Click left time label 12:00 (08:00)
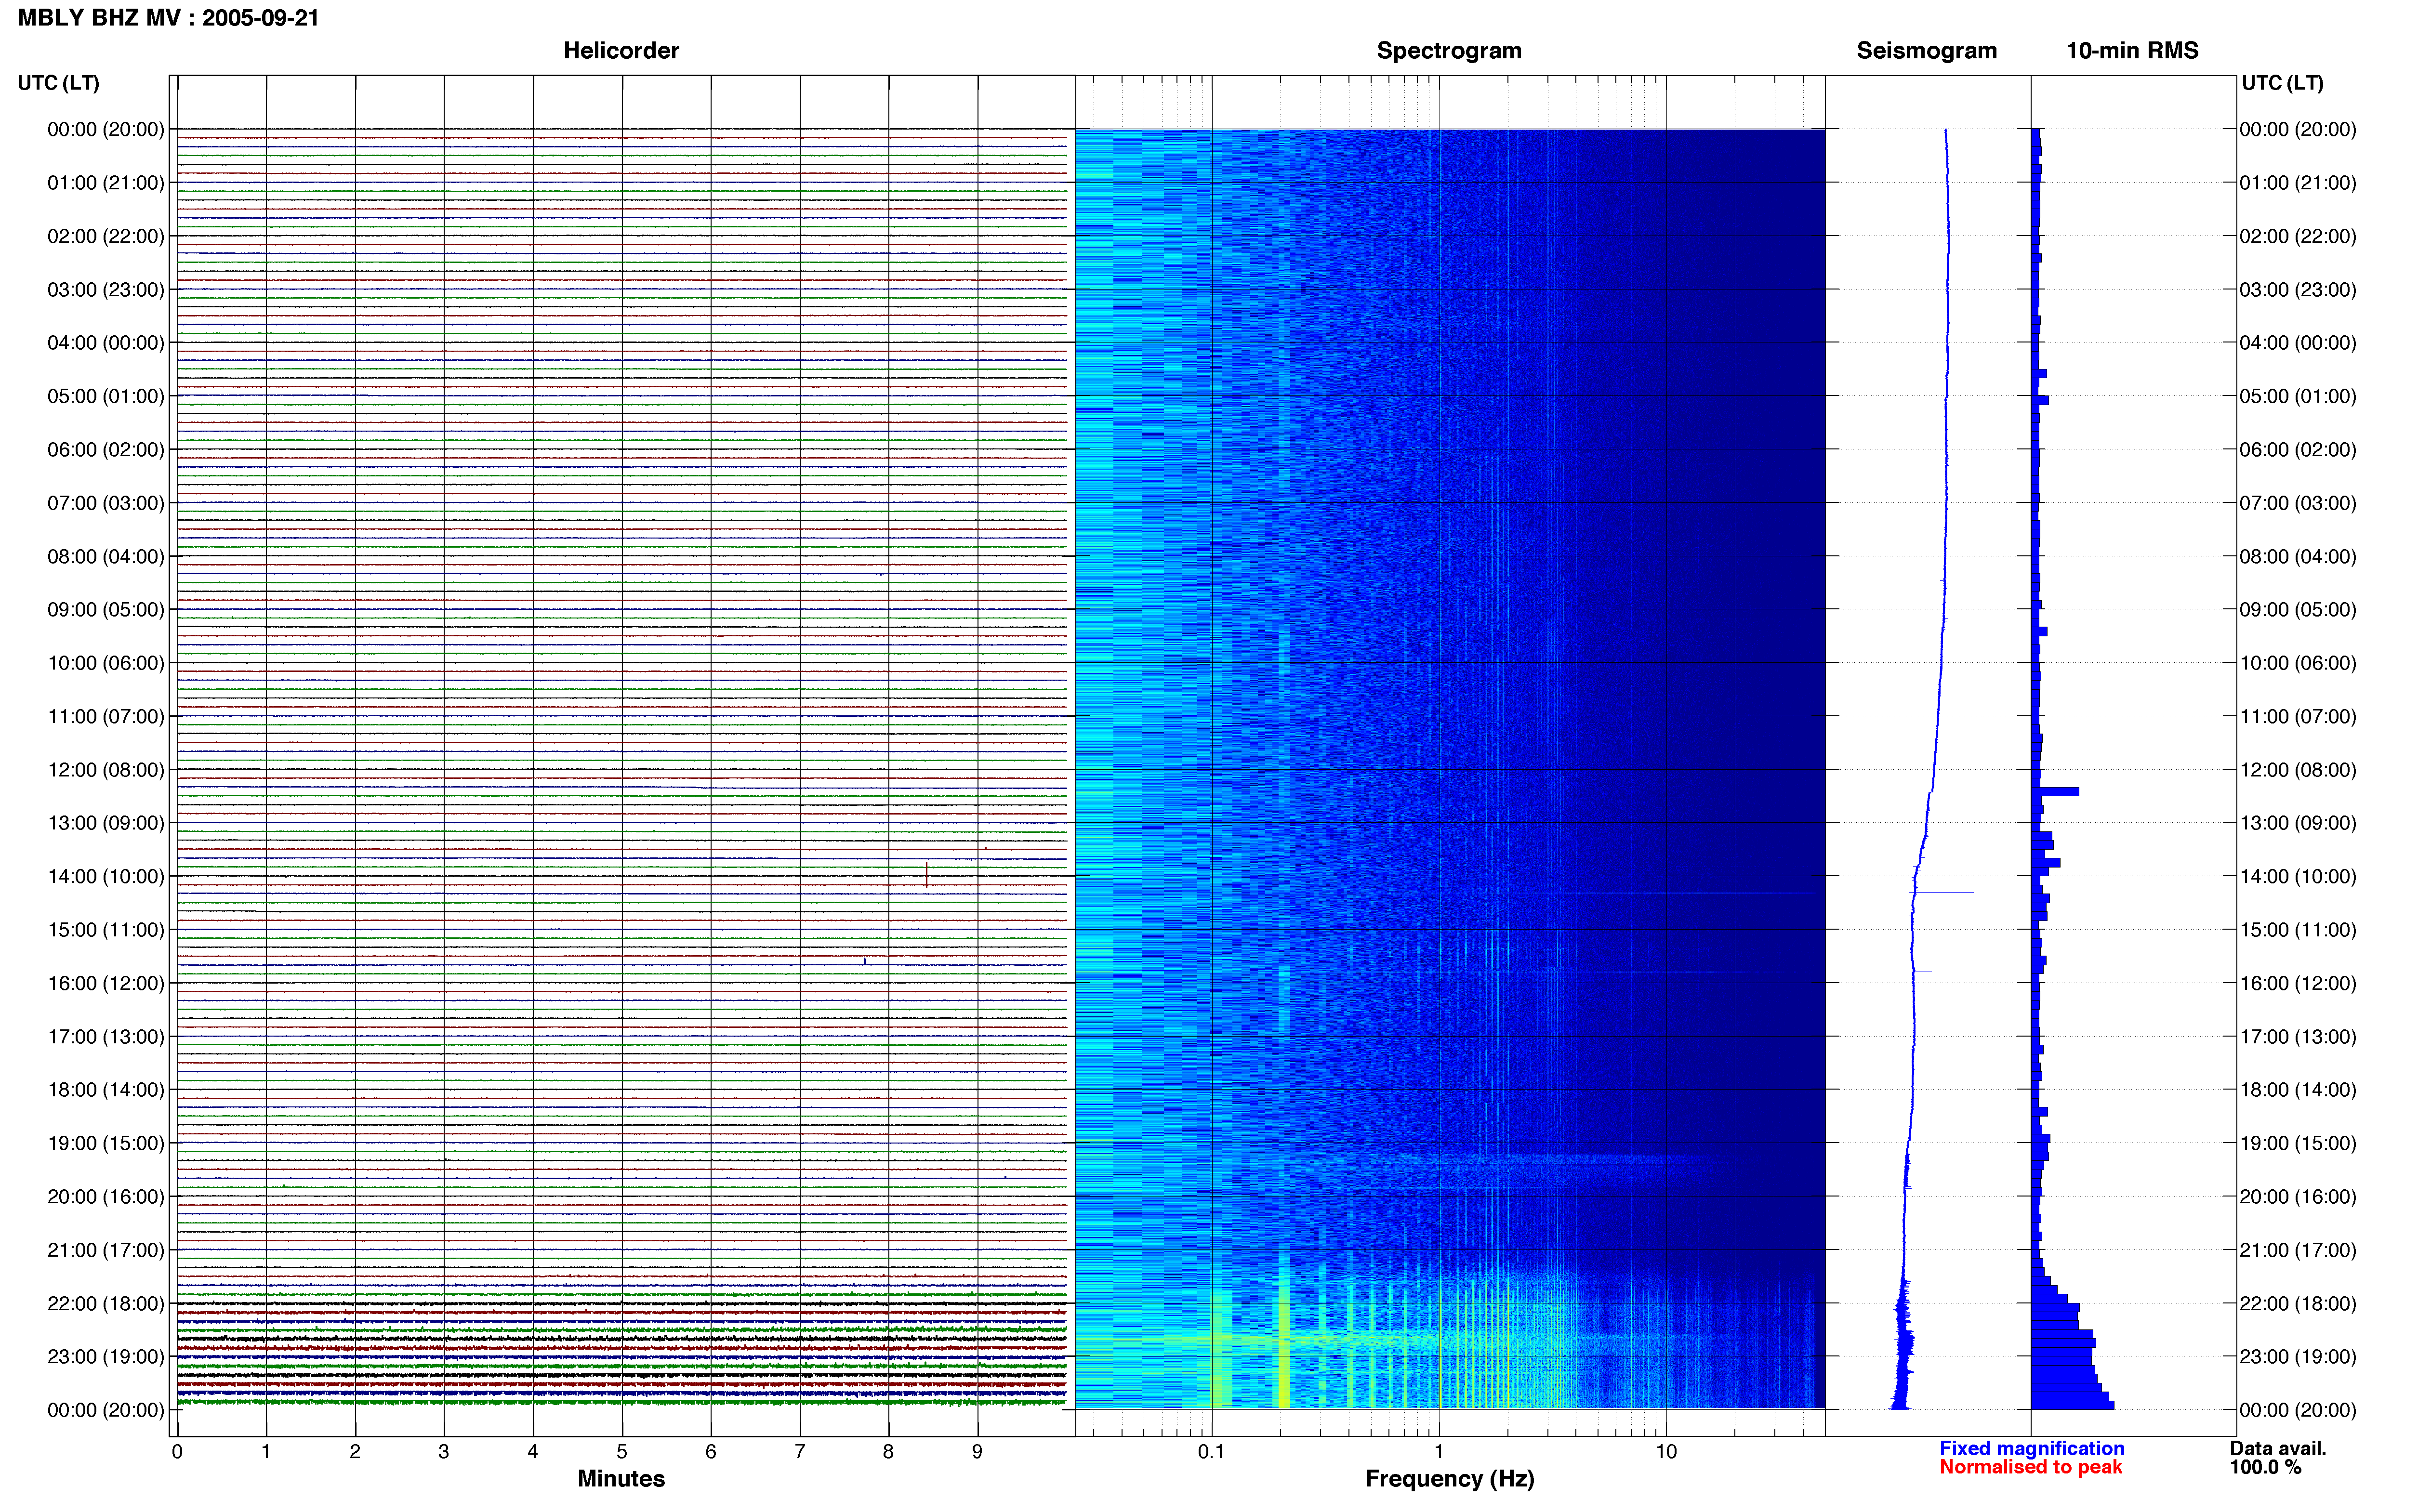The image size is (2418, 1512). [x=106, y=770]
